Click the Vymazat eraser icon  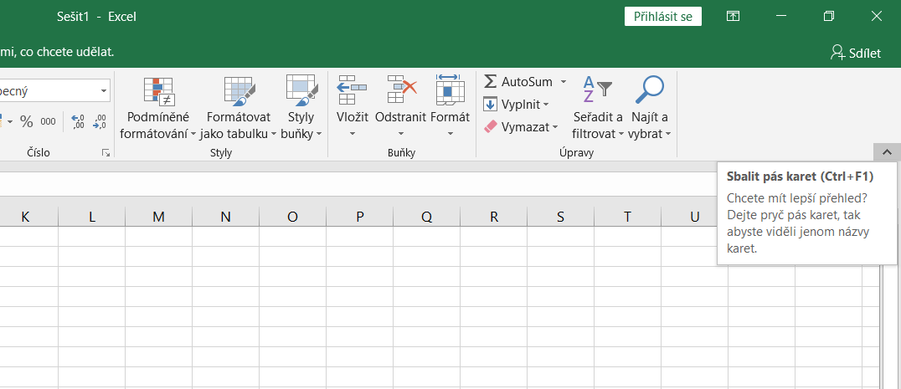[x=490, y=127]
